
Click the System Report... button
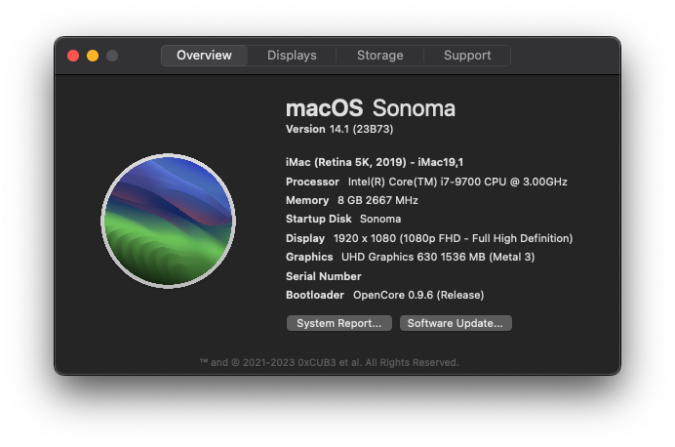pyautogui.click(x=339, y=323)
